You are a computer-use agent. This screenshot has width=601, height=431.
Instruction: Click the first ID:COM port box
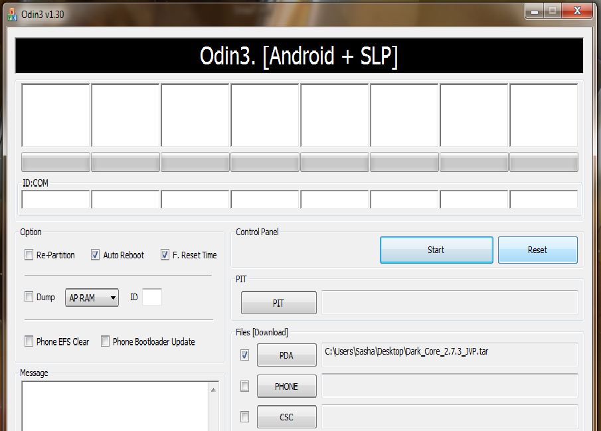click(56, 199)
